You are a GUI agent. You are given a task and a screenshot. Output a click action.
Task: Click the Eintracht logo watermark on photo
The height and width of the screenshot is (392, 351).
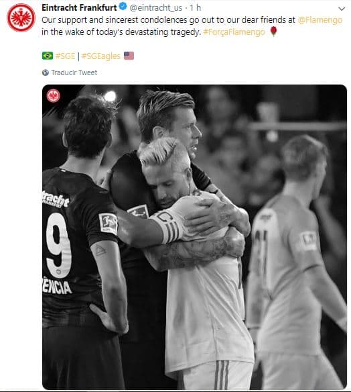pyautogui.click(x=53, y=96)
